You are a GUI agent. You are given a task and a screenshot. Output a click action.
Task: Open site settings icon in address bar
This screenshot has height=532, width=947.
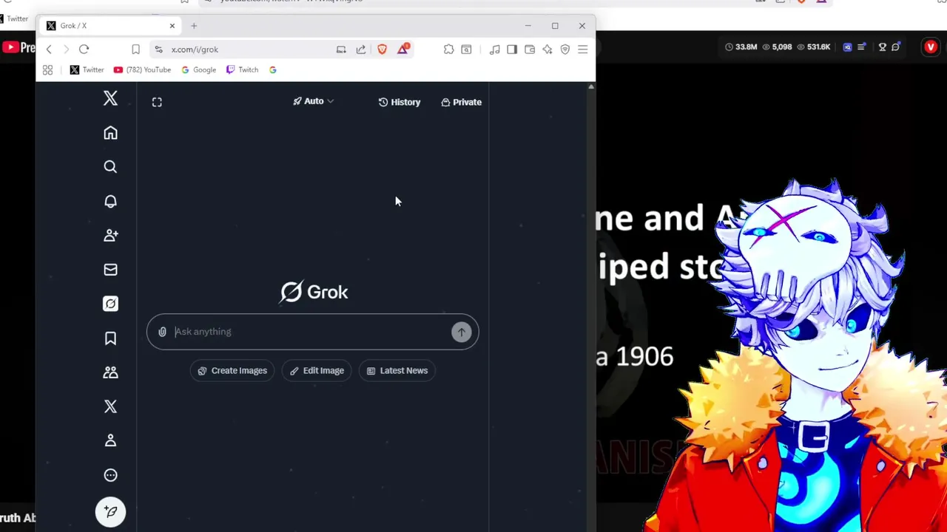158,50
